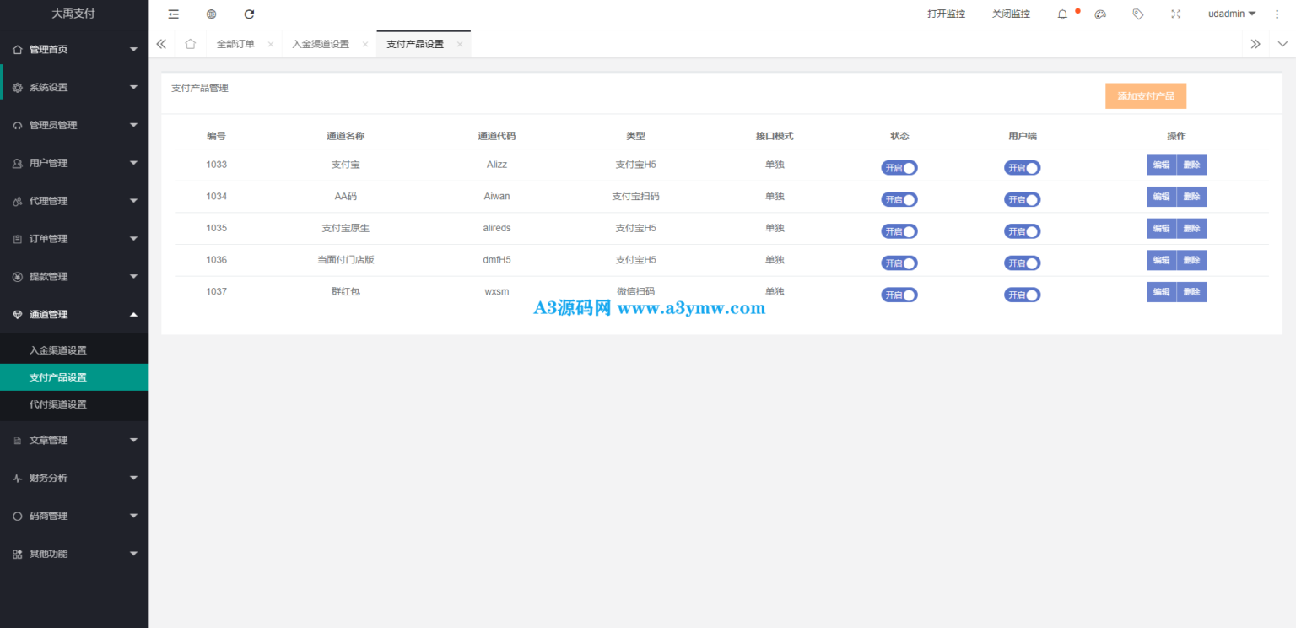
Task: Disable user-side switch for AA码 row
Action: point(1022,200)
